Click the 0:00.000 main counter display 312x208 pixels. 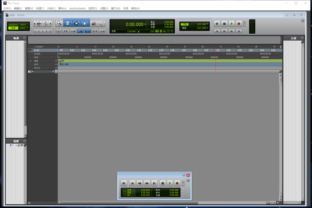click(x=134, y=24)
